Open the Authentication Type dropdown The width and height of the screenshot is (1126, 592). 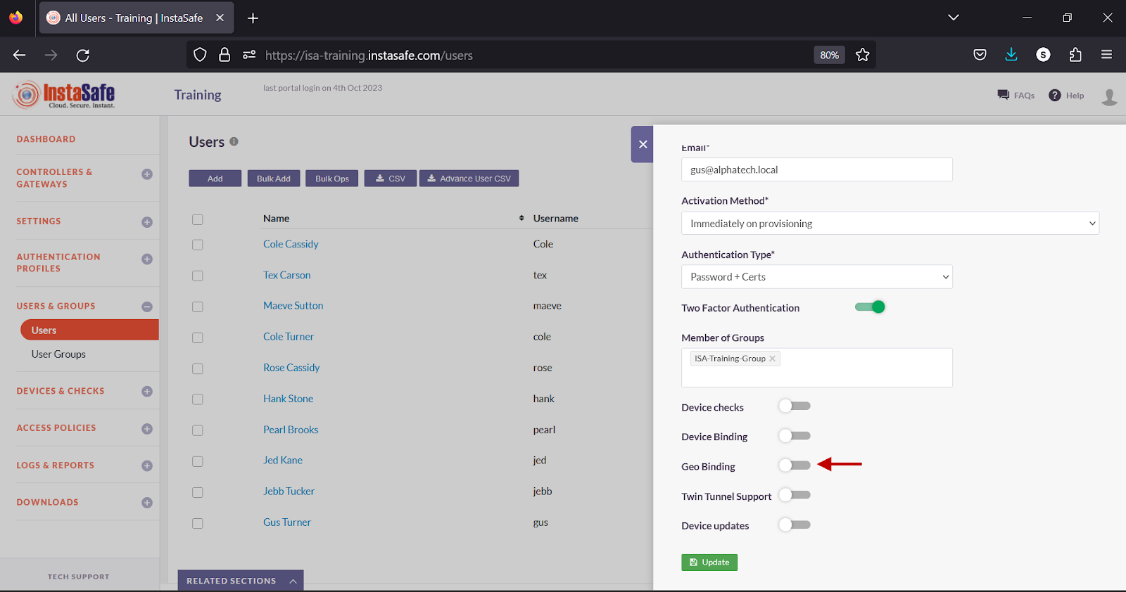816,277
